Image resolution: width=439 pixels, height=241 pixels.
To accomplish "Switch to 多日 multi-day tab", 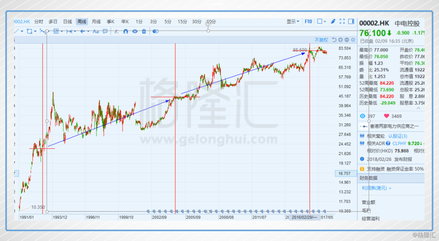I will [x=53, y=21].
